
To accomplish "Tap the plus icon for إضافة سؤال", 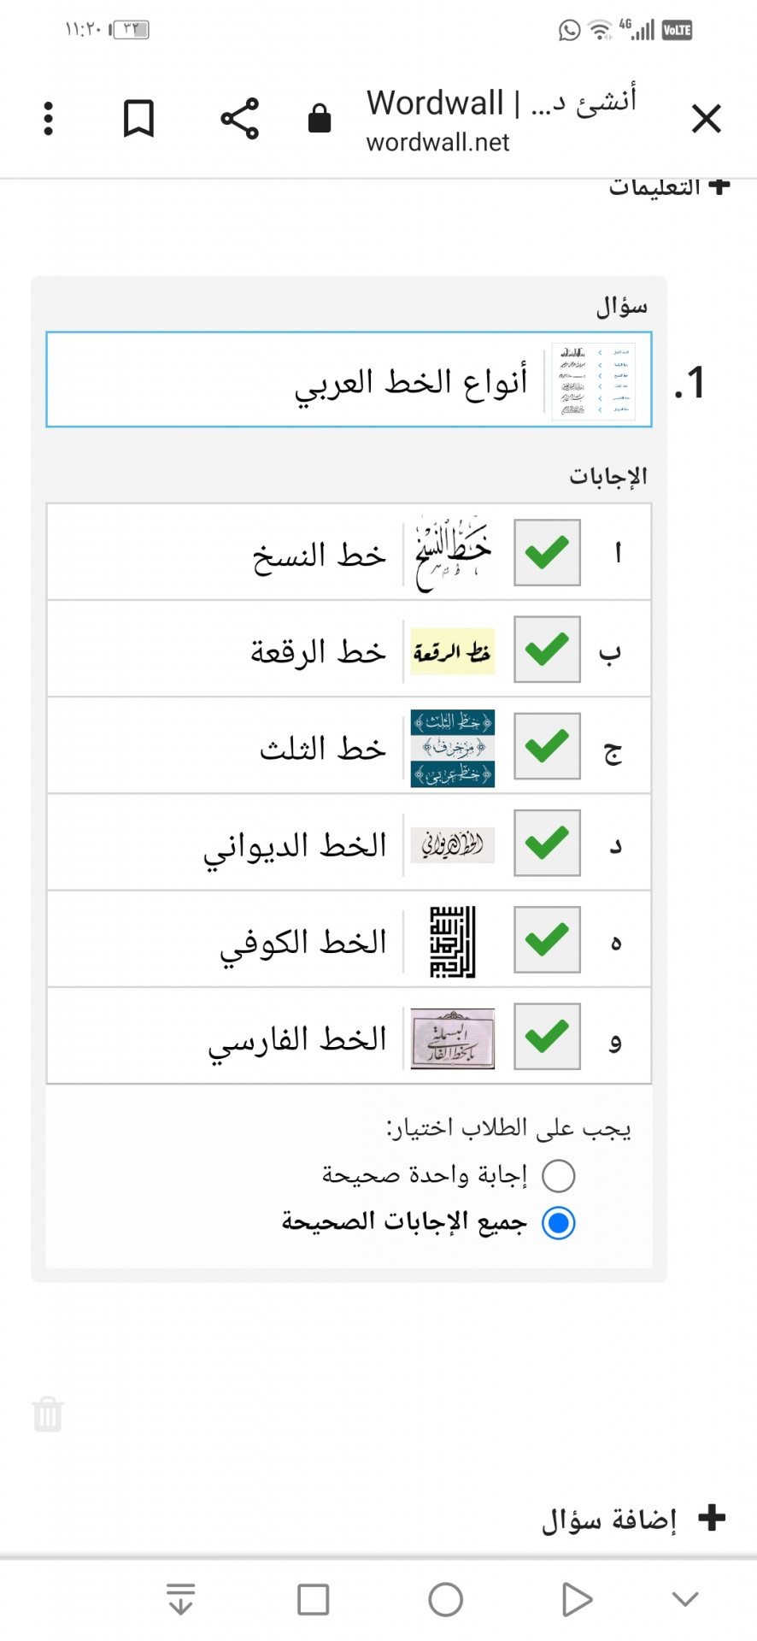I will [x=712, y=1518].
